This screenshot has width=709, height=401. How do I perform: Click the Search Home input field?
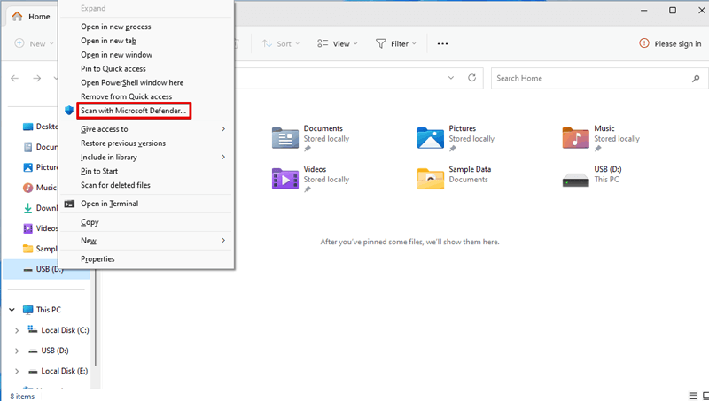(594, 78)
